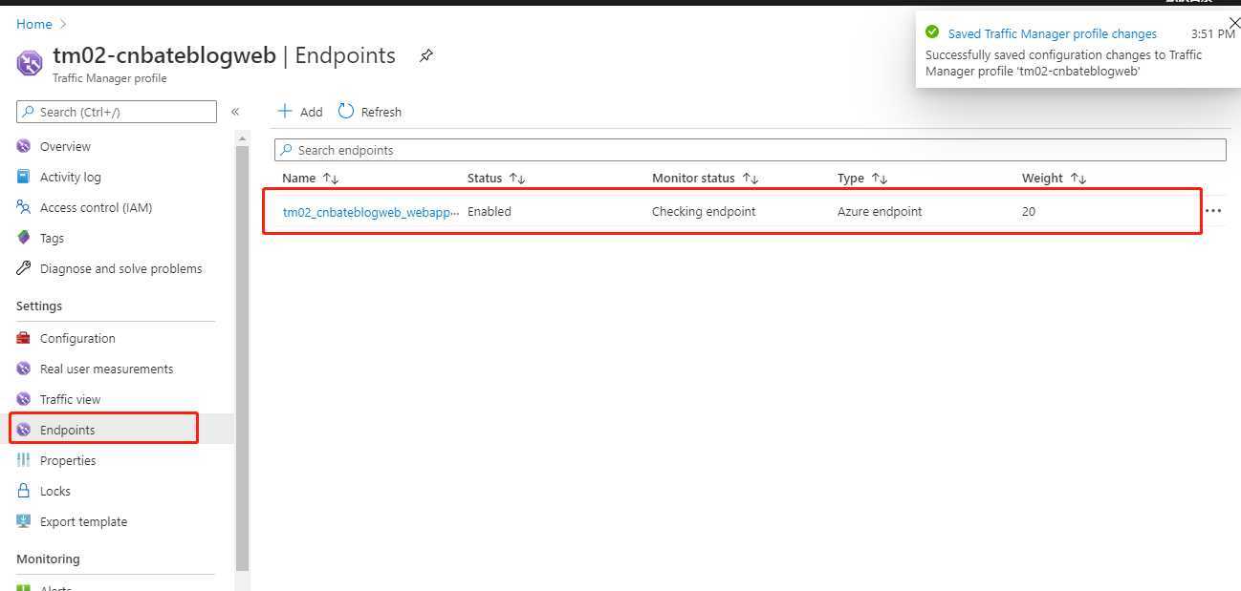Click the Search endpoints field
This screenshot has height=591, width=1241.
point(750,150)
